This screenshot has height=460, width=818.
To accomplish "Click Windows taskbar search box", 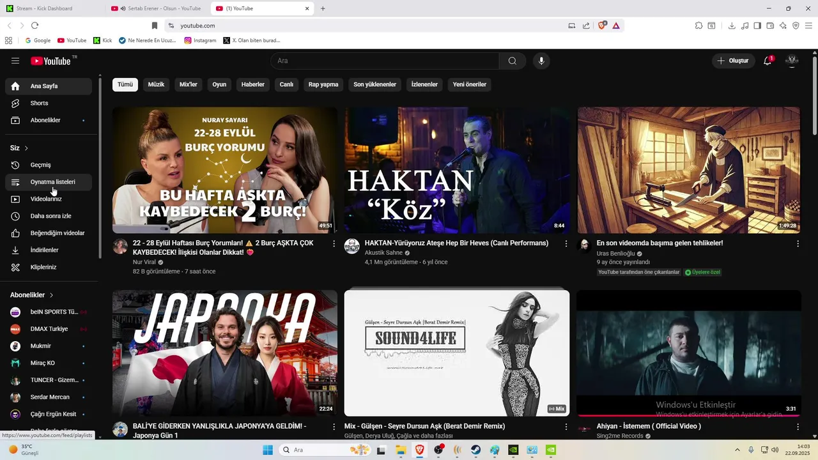I will (325, 450).
